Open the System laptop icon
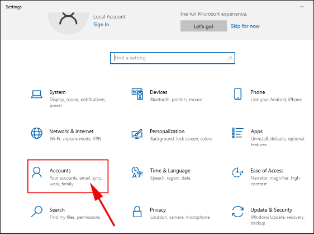Viewport: 314px width, 234px height. click(x=37, y=94)
